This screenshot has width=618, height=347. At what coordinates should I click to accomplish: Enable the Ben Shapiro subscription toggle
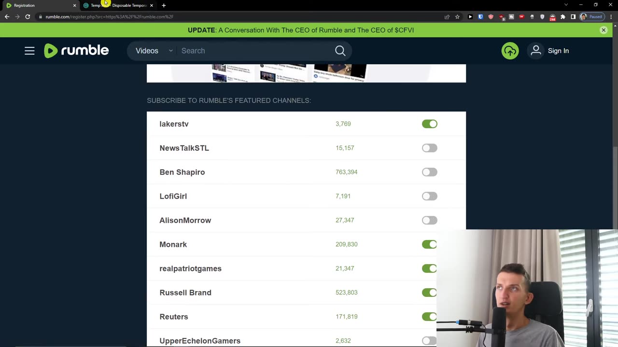[x=429, y=172]
